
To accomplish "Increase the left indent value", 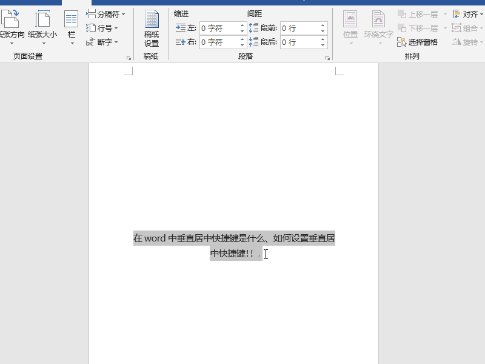I will pos(242,25).
